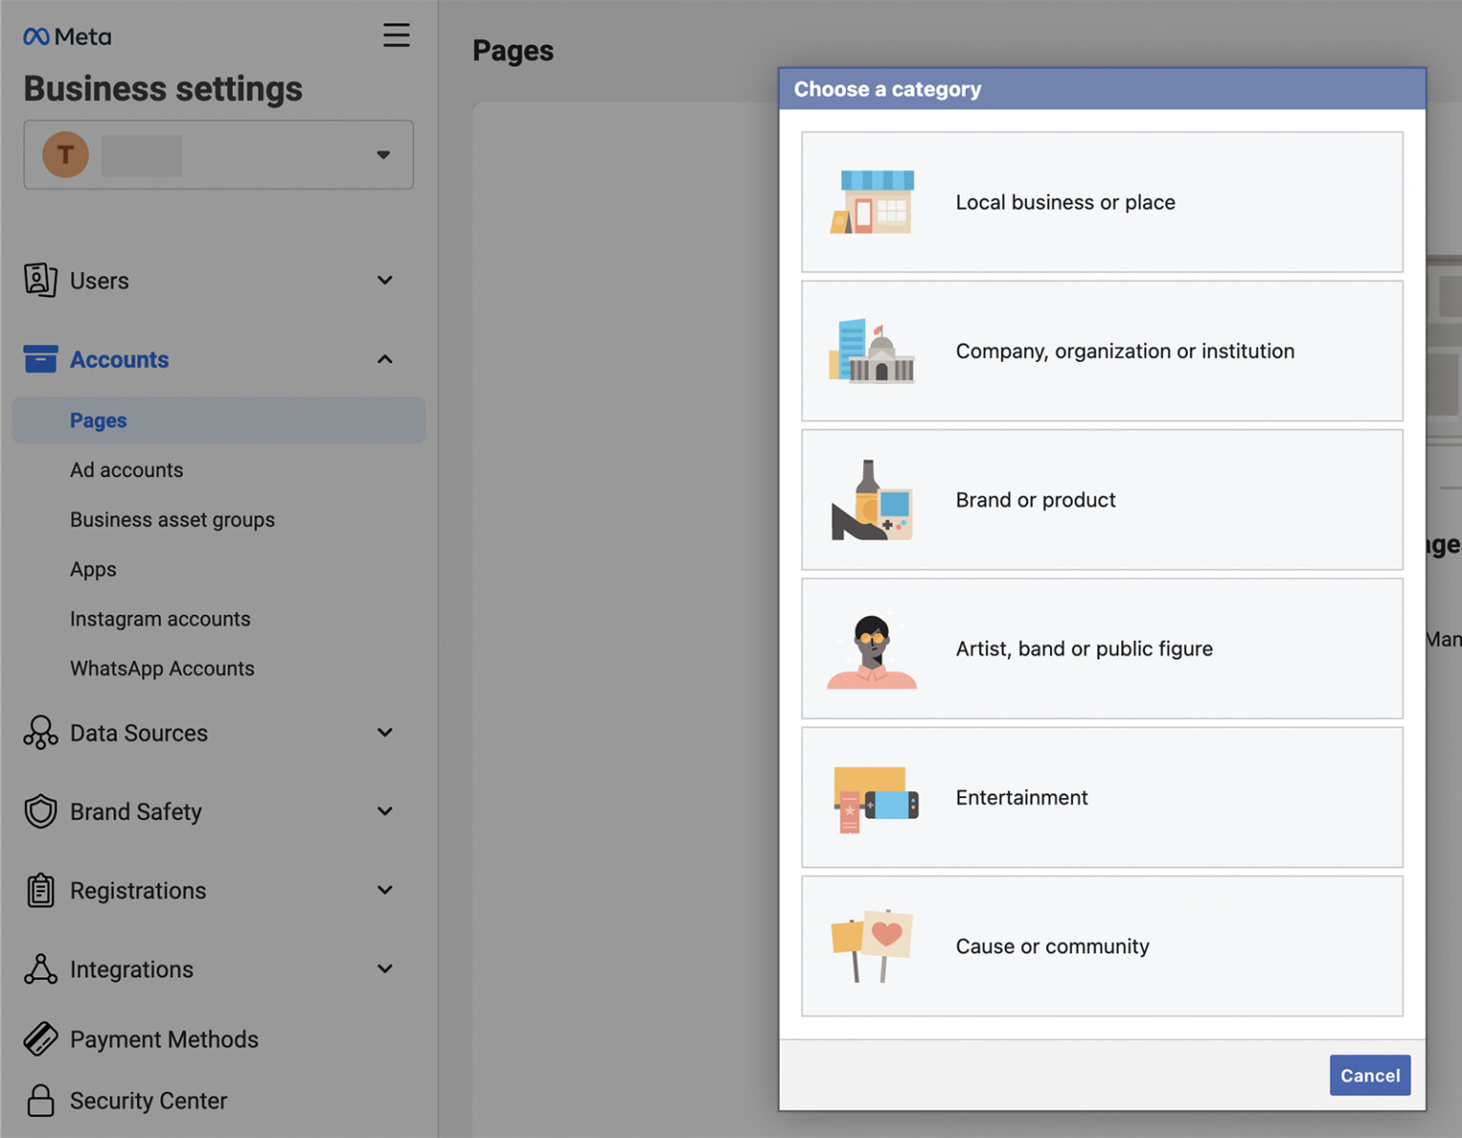
Task: Select the Payment Methods icon
Action: (x=40, y=1039)
